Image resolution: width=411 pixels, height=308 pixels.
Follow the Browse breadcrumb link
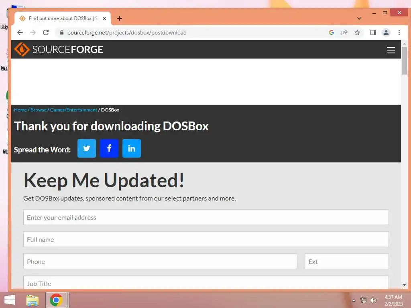coord(39,110)
